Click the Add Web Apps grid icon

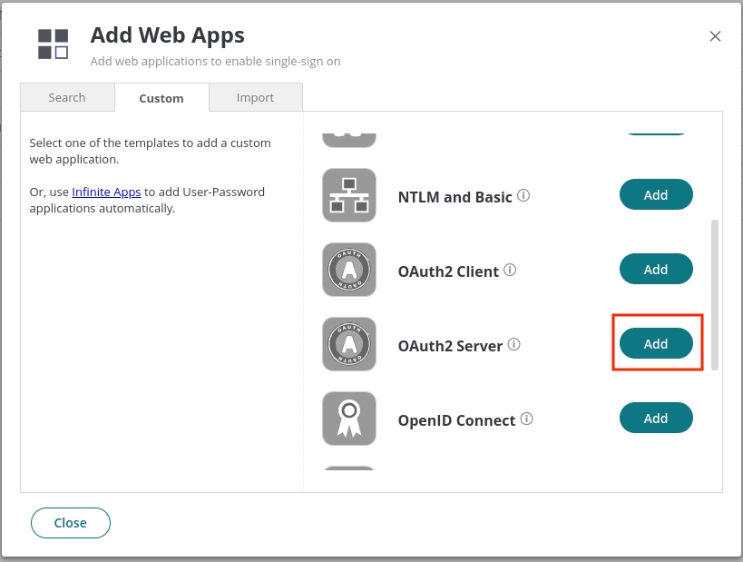(x=53, y=44)
